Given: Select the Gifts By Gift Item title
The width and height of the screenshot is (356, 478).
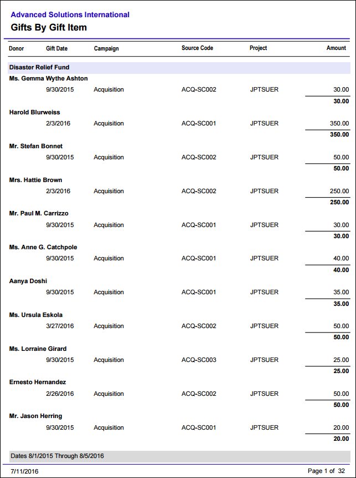Looking at the screenshot, I should pos(49,27).
